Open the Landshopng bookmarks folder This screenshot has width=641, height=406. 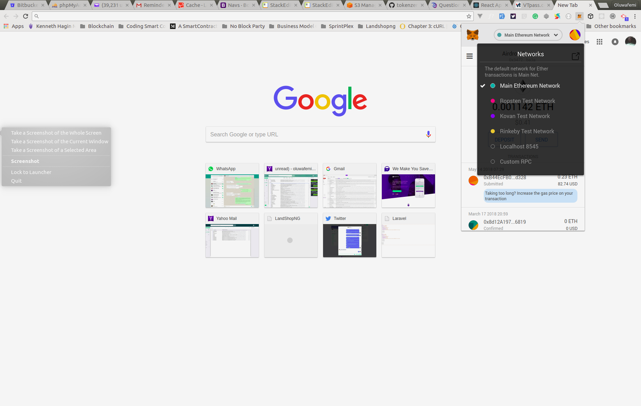tap(377, 26)
